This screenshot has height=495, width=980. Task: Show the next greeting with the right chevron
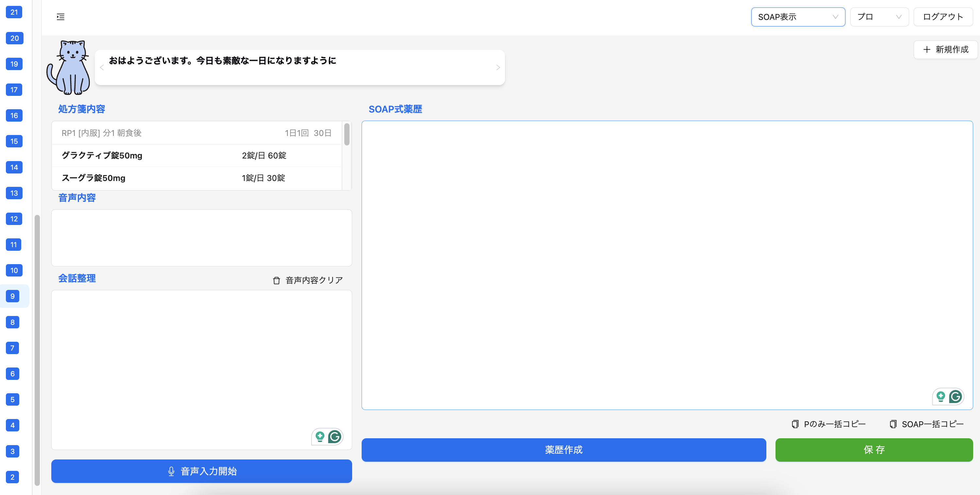click(498, 67)
